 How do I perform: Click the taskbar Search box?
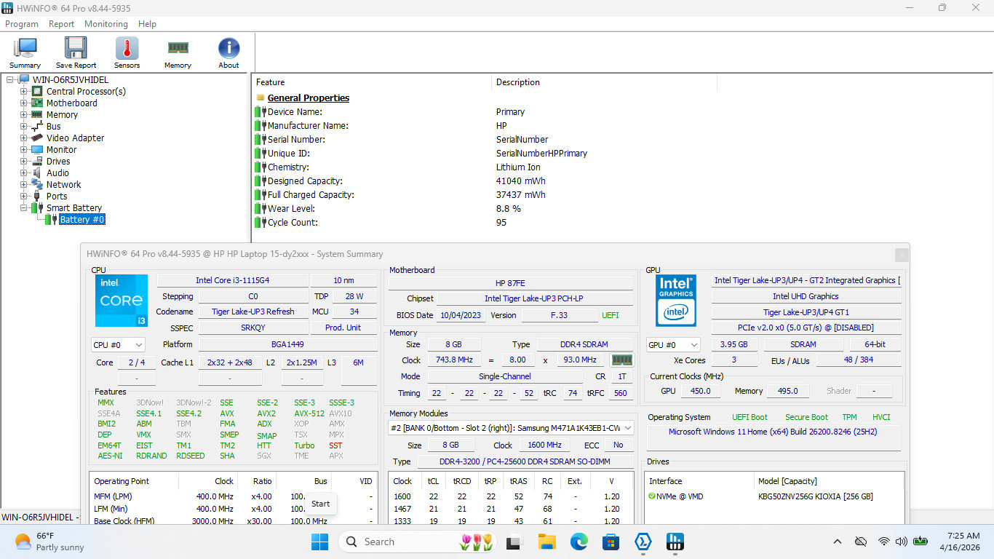click(x=417, y=542)
